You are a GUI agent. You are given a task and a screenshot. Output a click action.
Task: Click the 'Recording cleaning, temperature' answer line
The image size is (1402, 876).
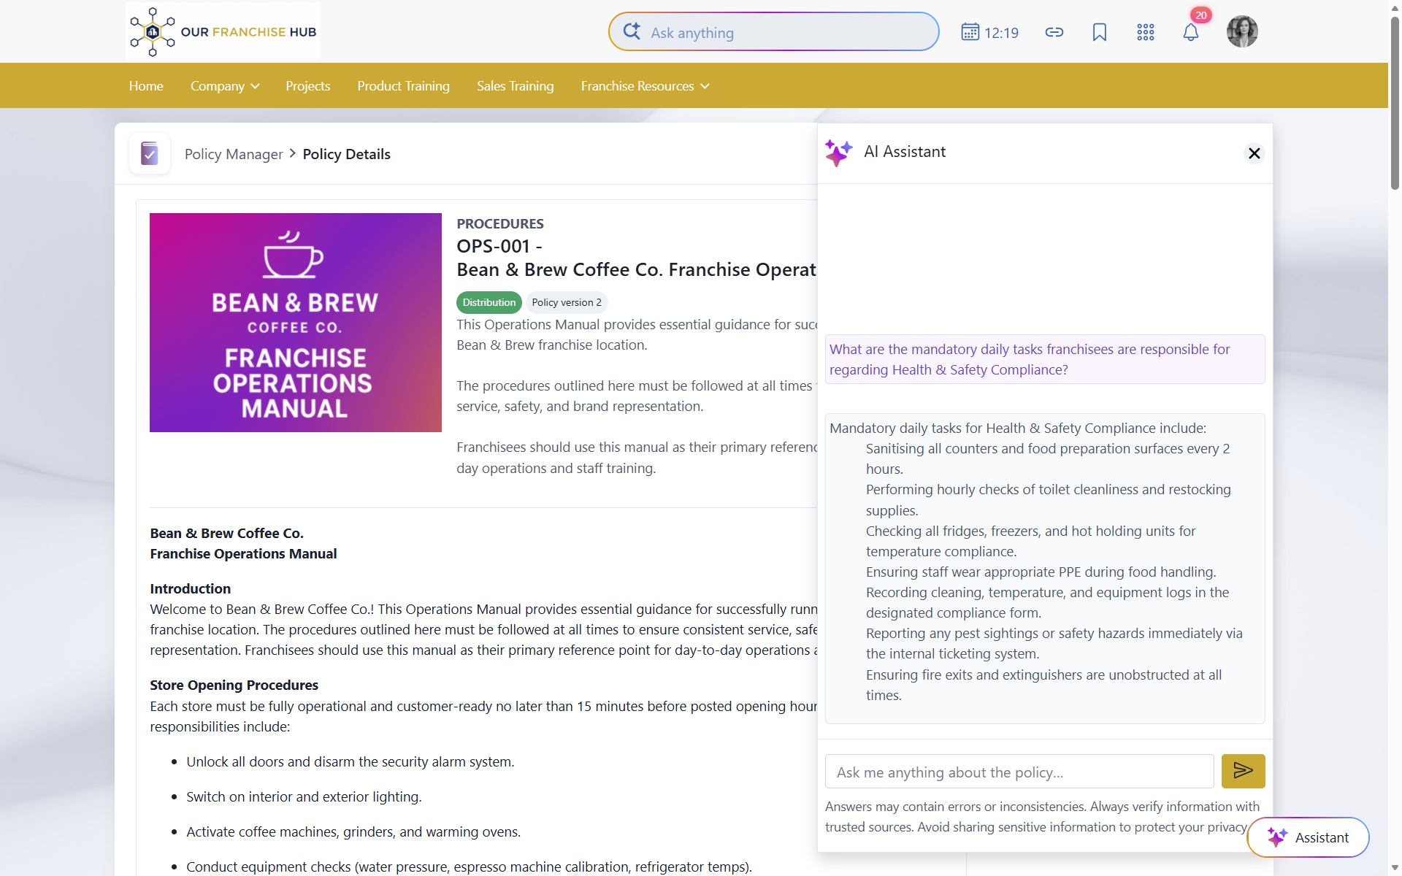[x=1048, y=602]
